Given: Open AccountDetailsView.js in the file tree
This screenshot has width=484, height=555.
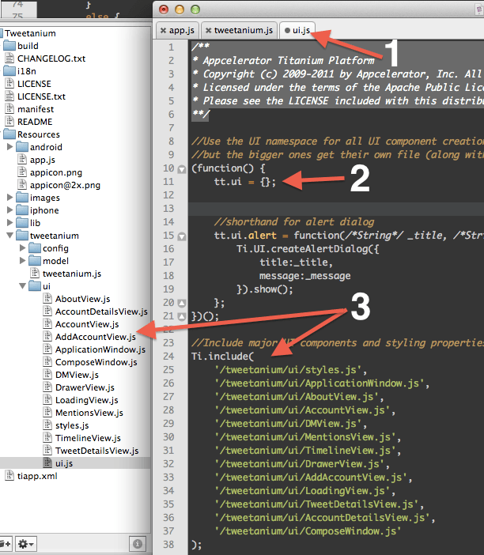Looking at the screenshot, I should point(101,311).
